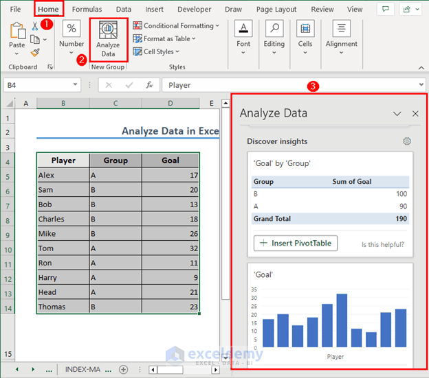
Task: Click the cell containing Thomas
Action: tap(63, 307)
